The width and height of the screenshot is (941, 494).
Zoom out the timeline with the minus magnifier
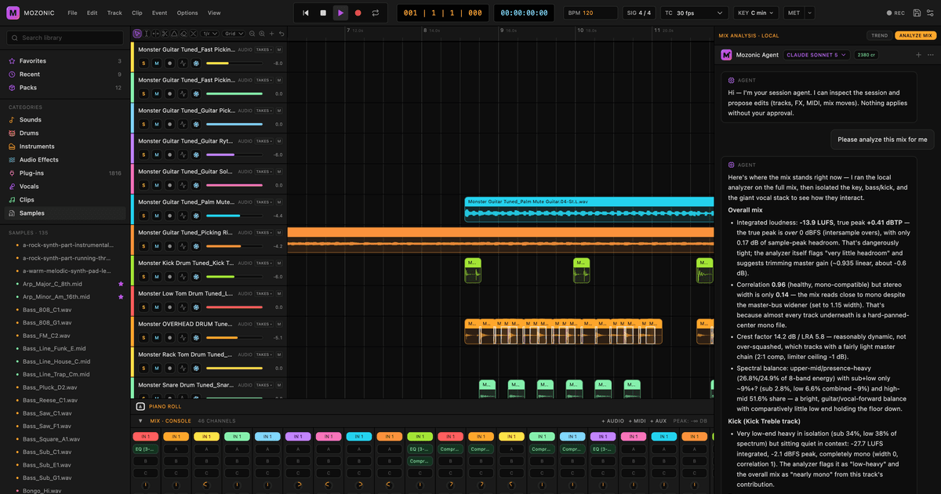click(x=252, y=34)
